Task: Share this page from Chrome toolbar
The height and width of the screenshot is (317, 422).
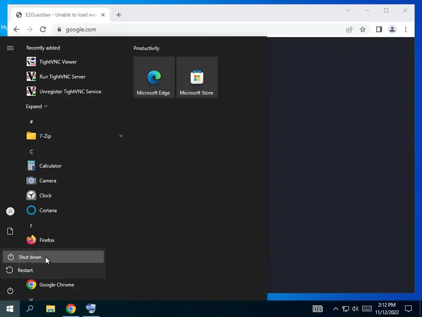Action: (349, 29)
